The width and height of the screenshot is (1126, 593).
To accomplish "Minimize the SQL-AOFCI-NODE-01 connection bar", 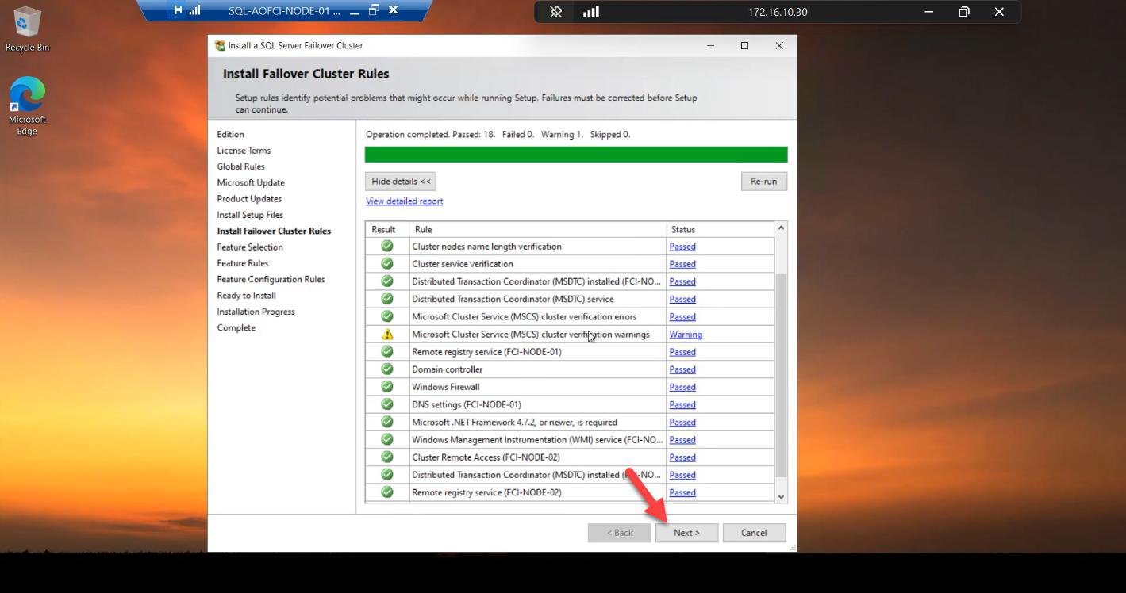I will pos(354,11).
